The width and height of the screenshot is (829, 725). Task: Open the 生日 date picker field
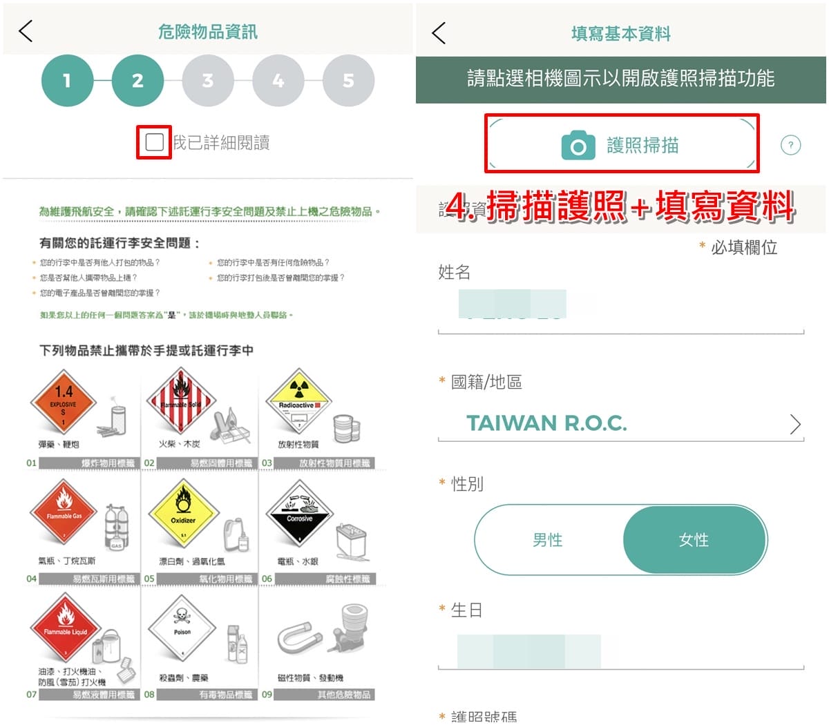tap(620, 651)
